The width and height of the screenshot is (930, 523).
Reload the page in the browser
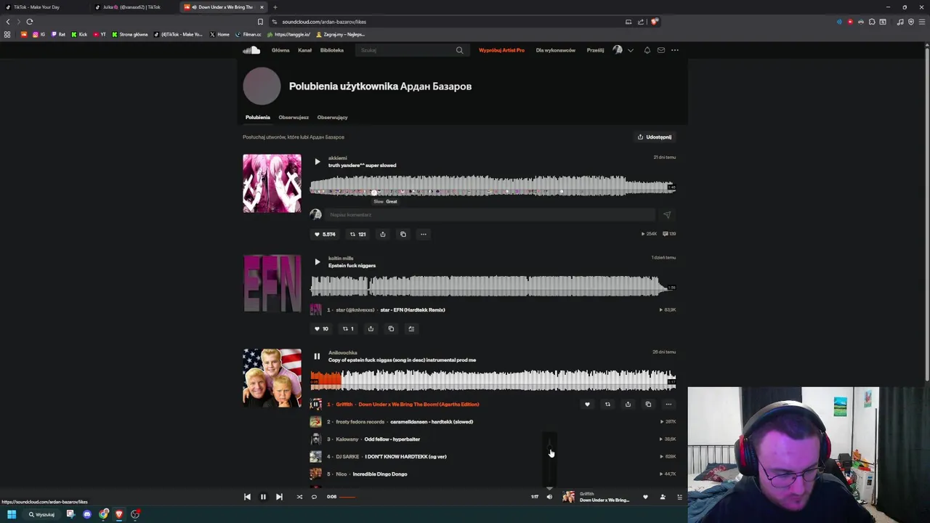tap(30, 22)
